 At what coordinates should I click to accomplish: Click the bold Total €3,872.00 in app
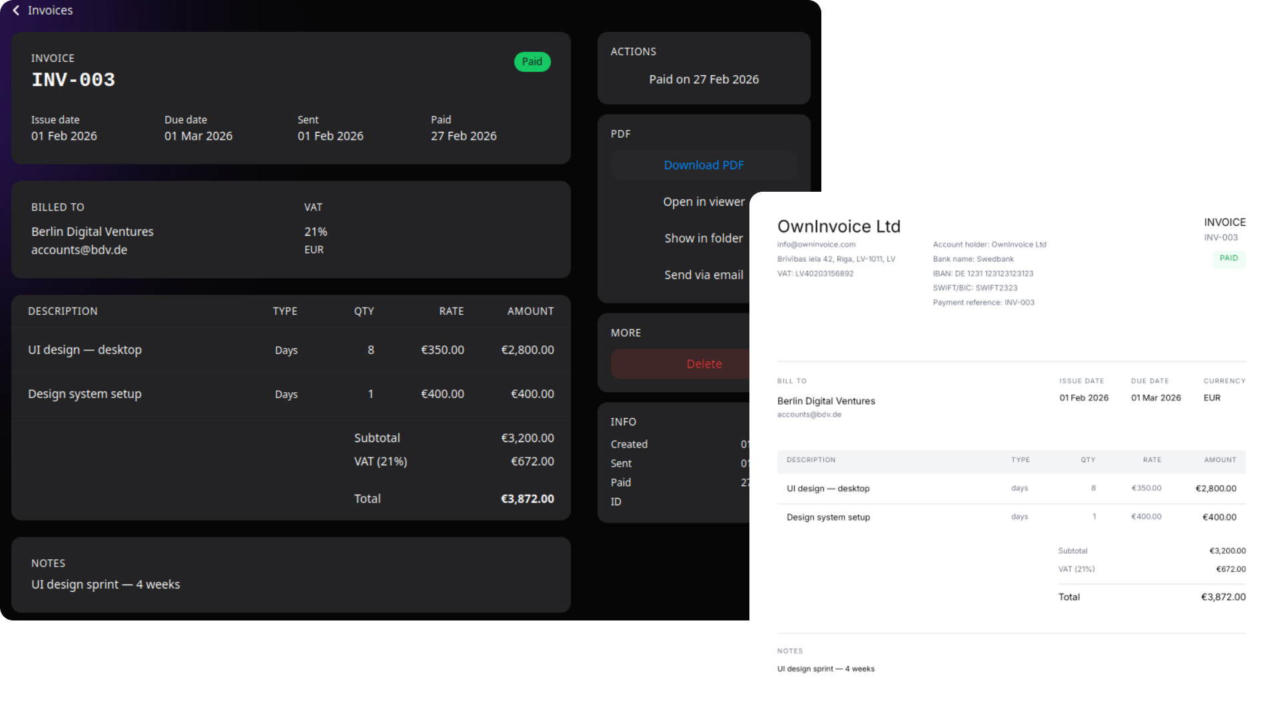(528, 499)
